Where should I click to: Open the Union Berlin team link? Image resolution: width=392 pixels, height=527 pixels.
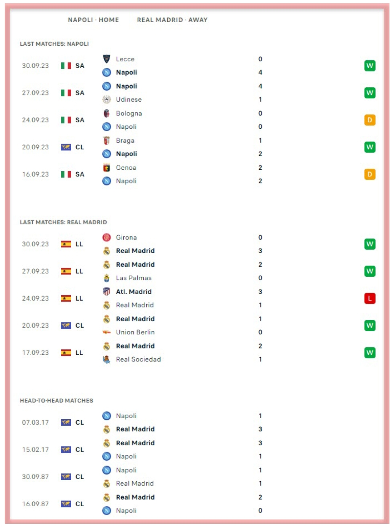135,332
